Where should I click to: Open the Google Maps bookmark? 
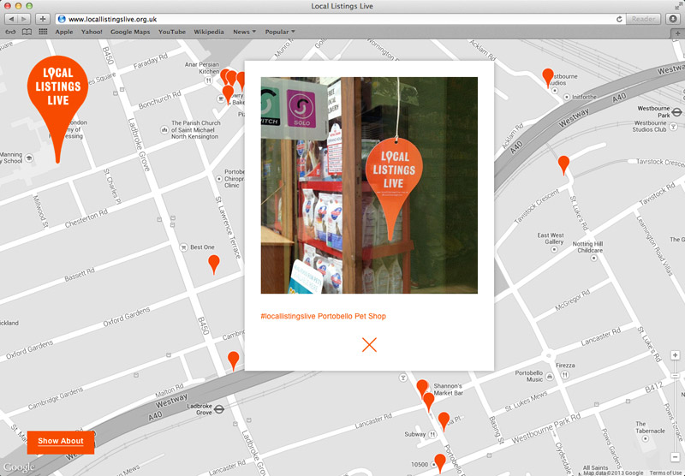130,32
